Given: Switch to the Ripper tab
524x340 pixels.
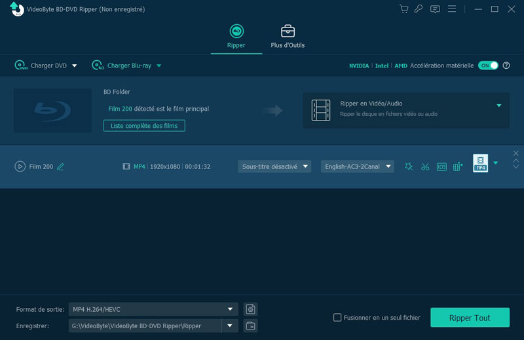Looking at the screenshot, I should click(x=236, y=37).
